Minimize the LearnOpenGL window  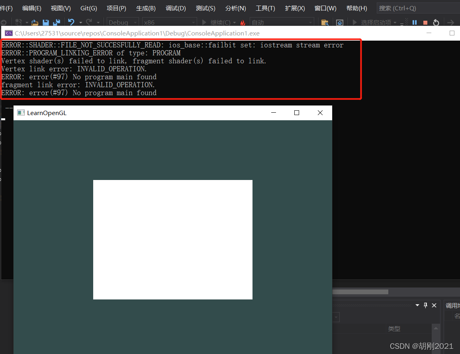[274, 113]
